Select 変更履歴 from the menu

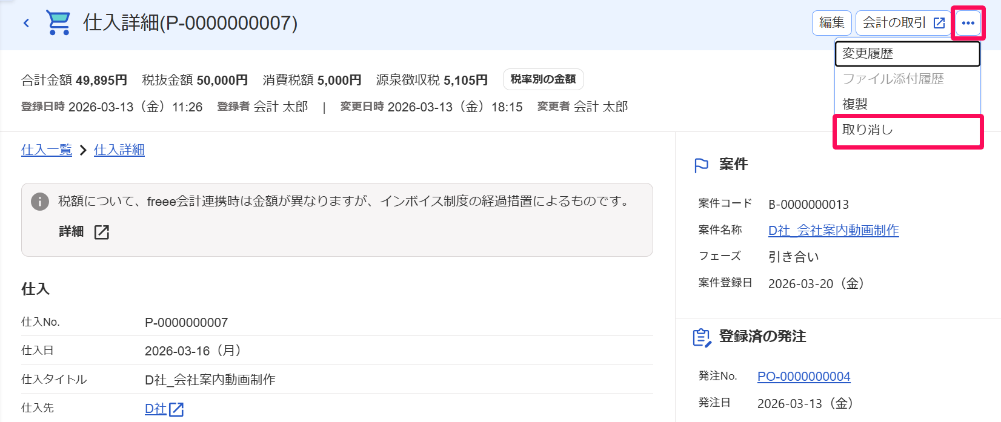tap(907, 53)
